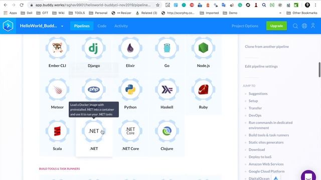Click the browser address bar URL
The width and height of the screenshot is (321, 180).
point(93,5)
